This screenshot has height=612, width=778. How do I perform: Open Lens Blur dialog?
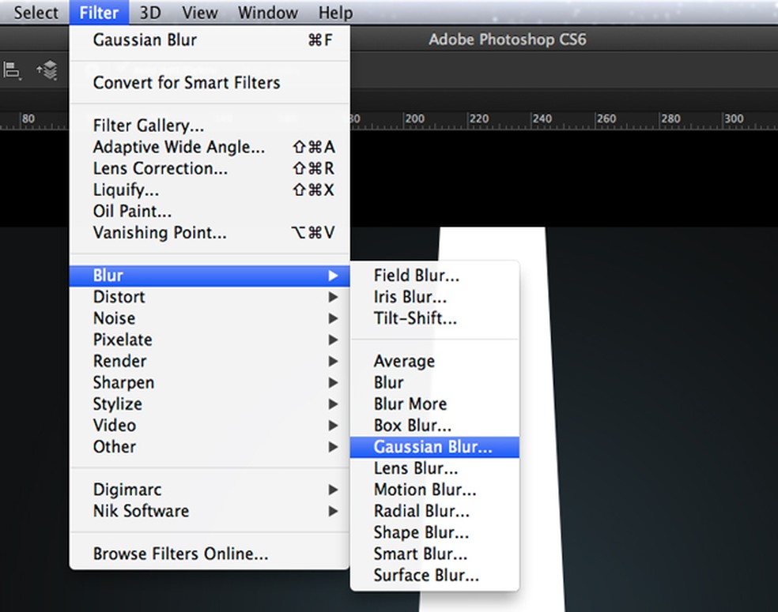tap(435, 468)
